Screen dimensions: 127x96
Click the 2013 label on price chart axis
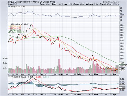tap(60, 74)
